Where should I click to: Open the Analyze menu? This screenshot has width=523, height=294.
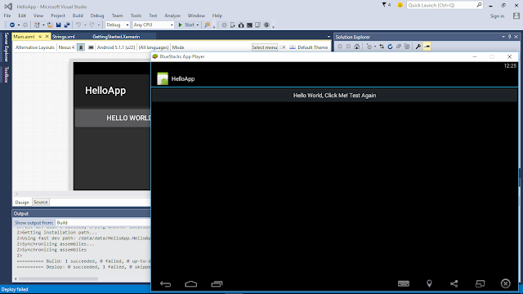[172, 16]
